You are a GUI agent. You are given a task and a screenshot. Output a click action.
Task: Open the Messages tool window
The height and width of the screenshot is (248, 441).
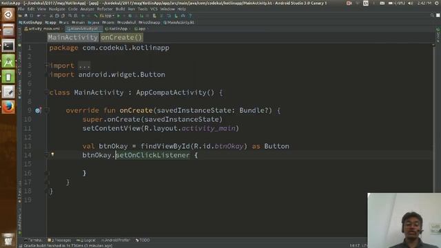(x=59, y=240)
